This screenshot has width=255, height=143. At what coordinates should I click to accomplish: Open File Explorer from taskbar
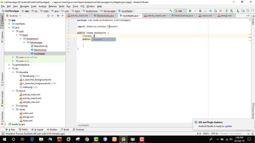pyautogui.click(x=41, y=139)
